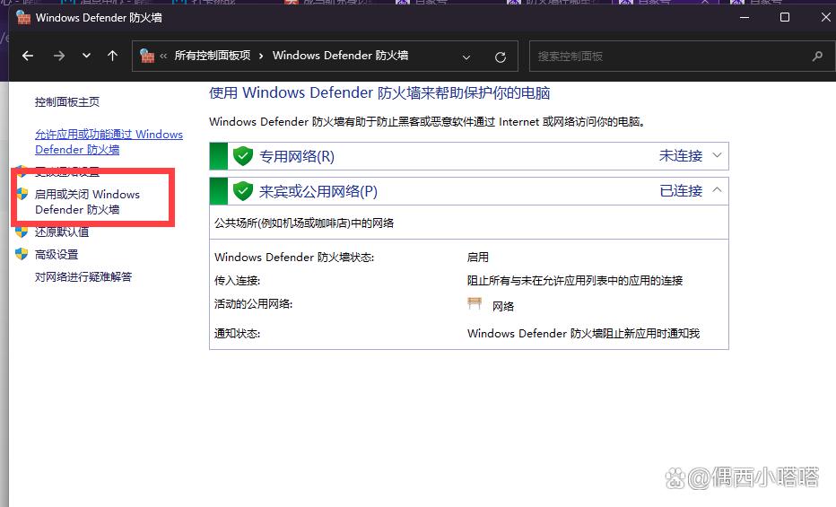Maximize the Windows Defender 防火墙 window
Viewport: 836px width, 507px height.
tap(785, 18)
